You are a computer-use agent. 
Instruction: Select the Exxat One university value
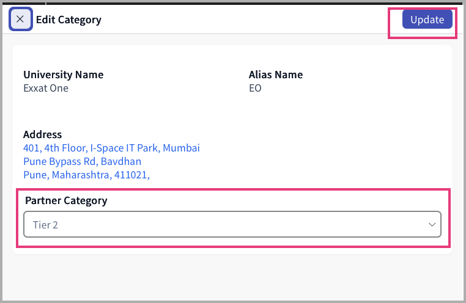46,88
